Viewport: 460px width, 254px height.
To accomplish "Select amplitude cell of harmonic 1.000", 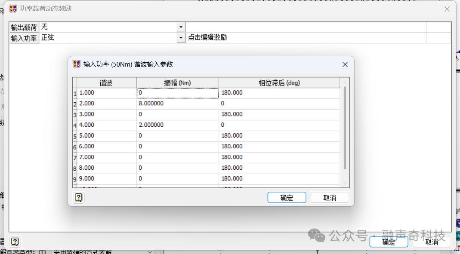I will tap(177, 93).
